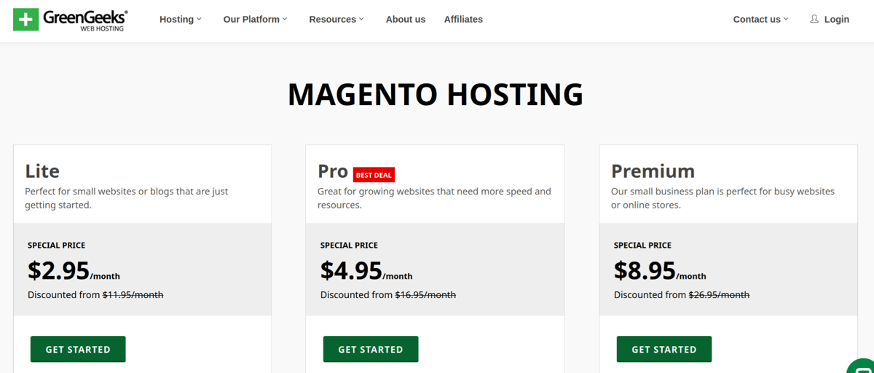
Task: Click Get Started for the Premium plan
Action: (x=664, y=349)
